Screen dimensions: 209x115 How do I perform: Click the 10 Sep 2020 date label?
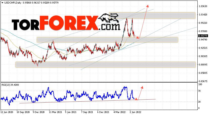click(x=23, y=112)
